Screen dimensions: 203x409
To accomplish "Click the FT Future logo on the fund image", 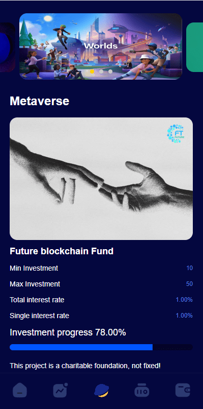I will 176,134.
